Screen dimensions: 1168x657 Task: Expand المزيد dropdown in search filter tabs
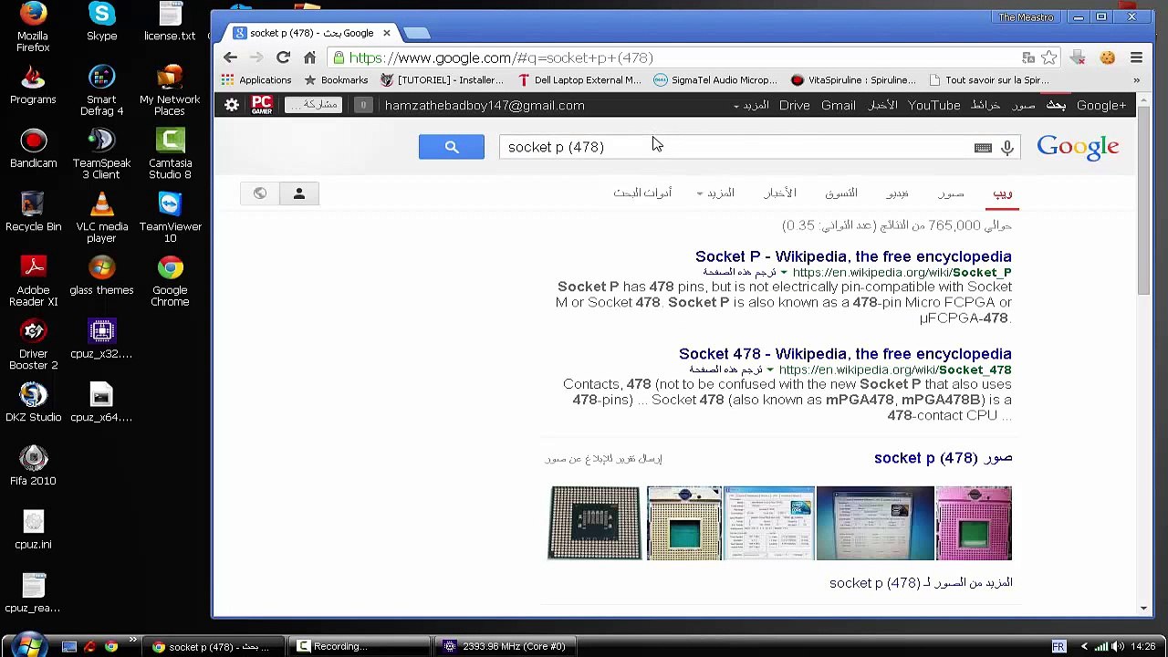(x=715, y=193)
